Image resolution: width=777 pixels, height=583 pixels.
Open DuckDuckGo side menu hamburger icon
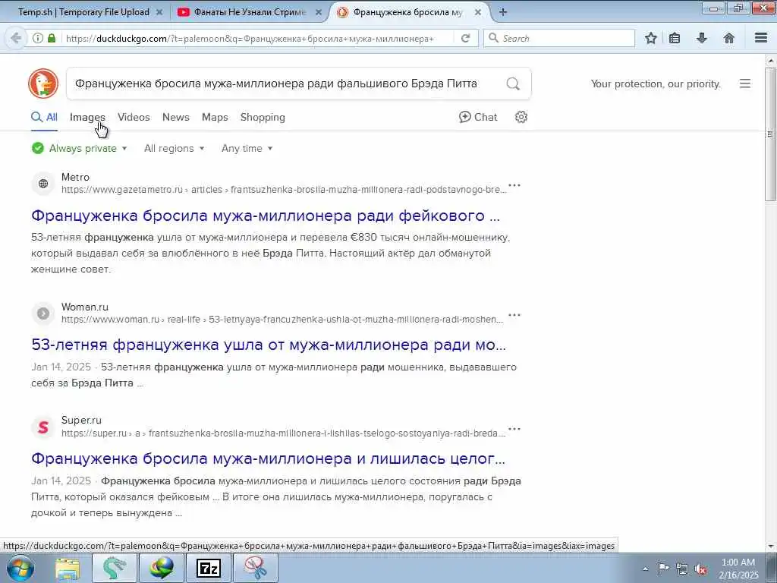click(x=745, y=84)
